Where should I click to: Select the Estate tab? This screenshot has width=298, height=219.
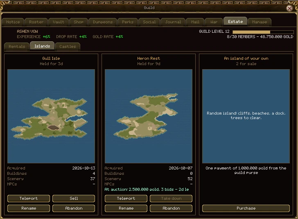235,21
